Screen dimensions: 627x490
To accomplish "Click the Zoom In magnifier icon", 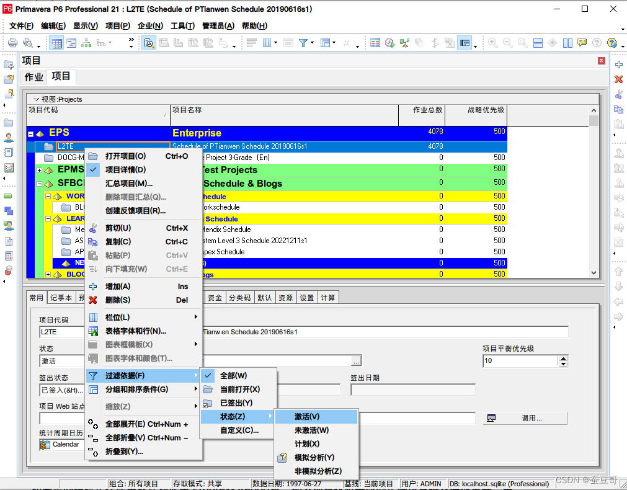I will [x=493, y=43].
